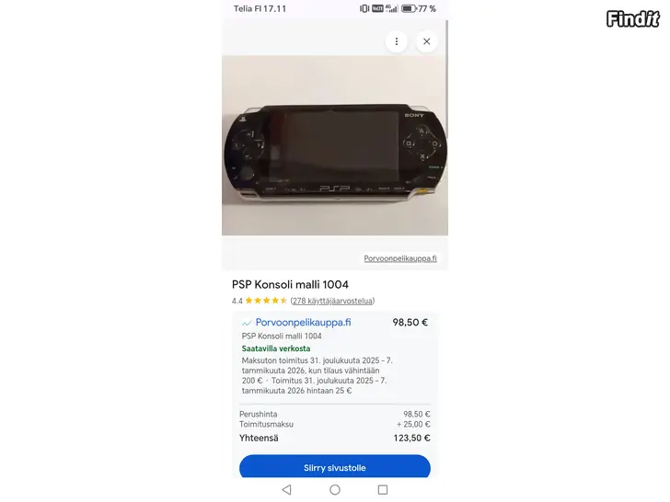
Task: Tap the vibrate mode icon in the status bar
Action: tap(364, 8)
